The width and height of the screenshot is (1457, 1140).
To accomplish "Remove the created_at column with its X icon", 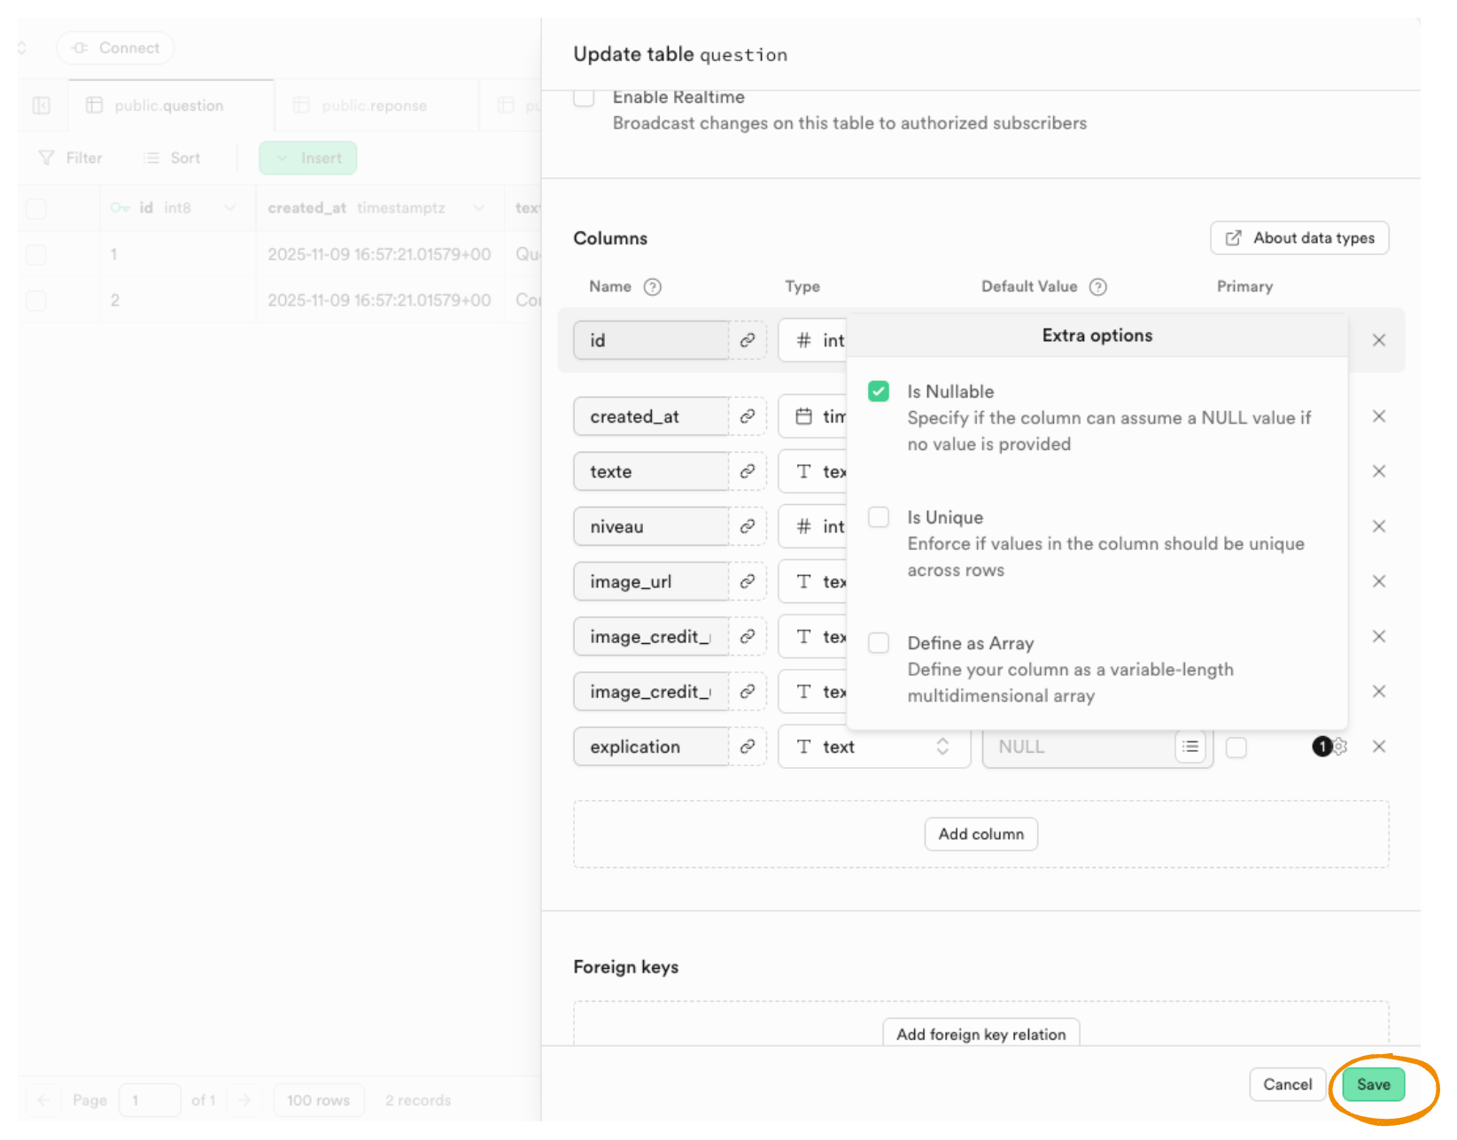I will pyautogui.click(x=1378, y=416).
